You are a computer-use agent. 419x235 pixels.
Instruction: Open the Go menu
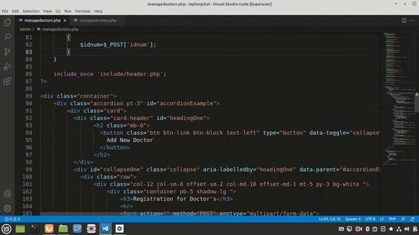(x=58, y=11)
